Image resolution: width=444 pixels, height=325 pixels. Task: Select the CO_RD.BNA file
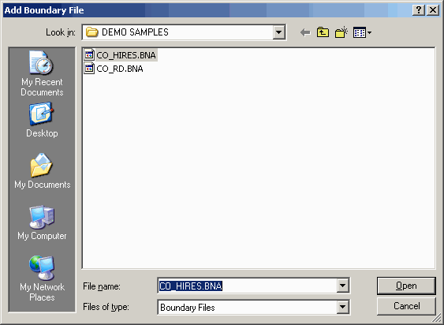click(114, 69)
